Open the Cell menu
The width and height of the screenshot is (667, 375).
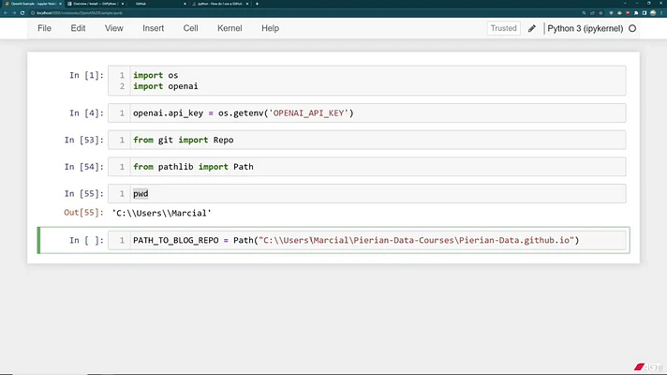click(190, 28)
